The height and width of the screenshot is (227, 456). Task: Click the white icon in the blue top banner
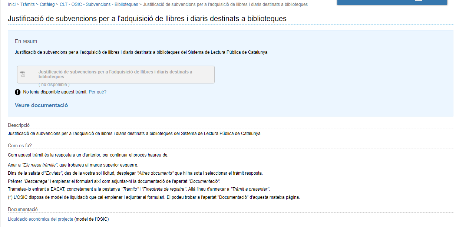[418, 1]
